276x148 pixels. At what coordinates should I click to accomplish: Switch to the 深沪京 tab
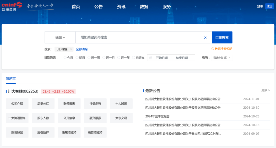[x=11, y=79]
